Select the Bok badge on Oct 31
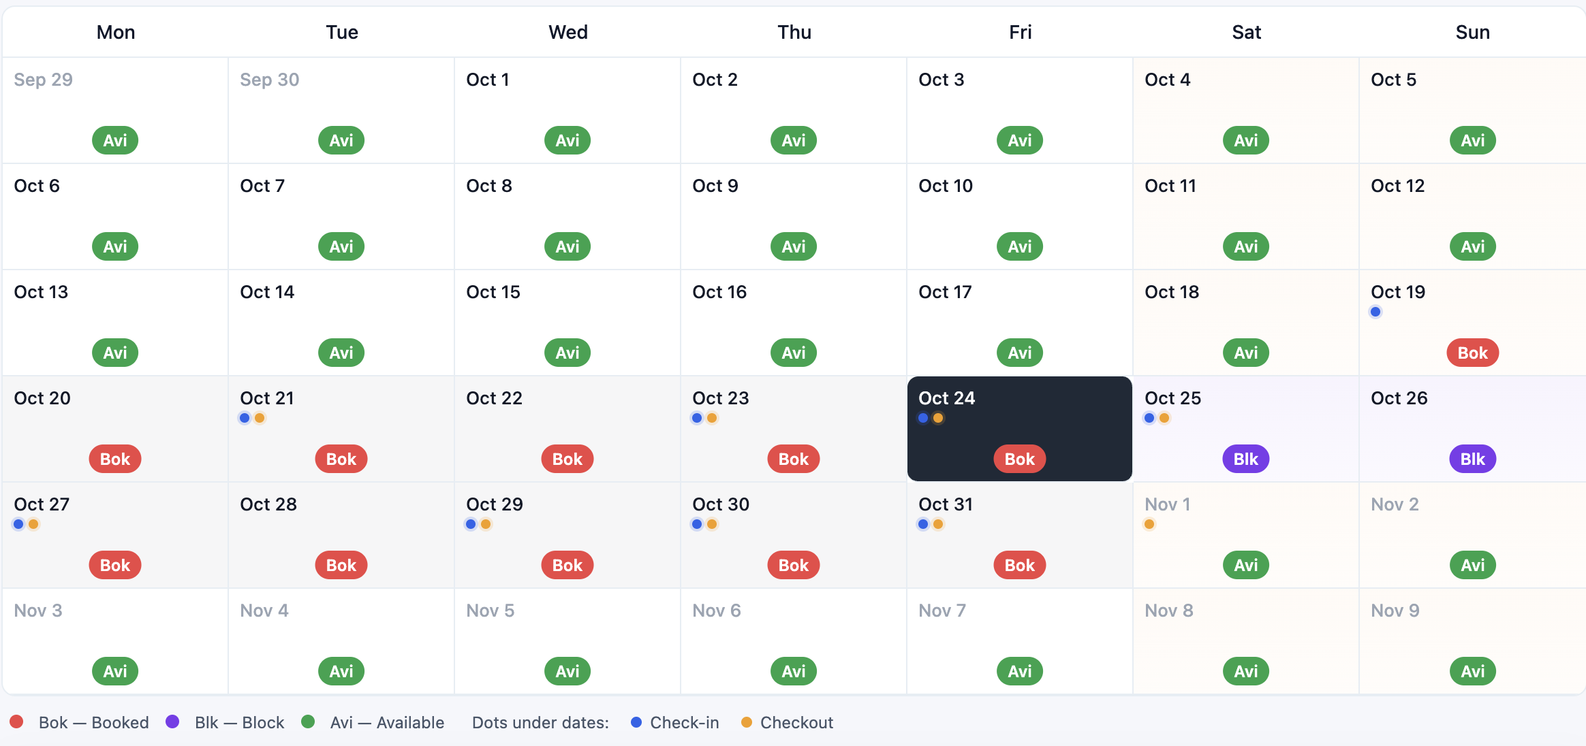Image resolution: width=1586 pixels, height=746 pixels. point(1019,565)
